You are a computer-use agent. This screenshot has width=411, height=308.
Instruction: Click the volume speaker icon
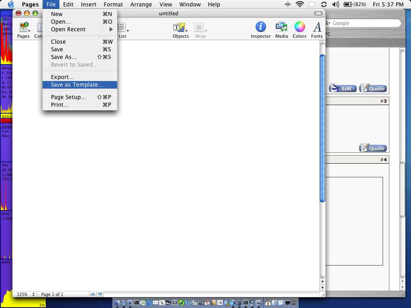click(x=336, y=4)
